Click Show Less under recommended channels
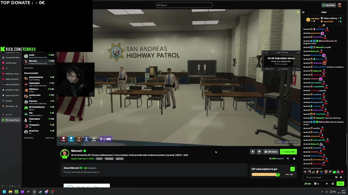Screen dimensions: 348x195 click(x=50, y=138)
